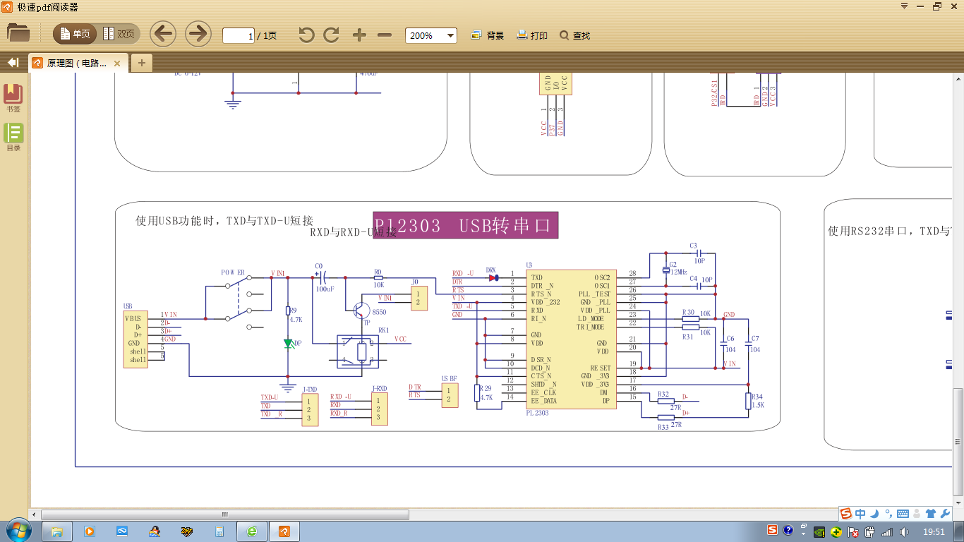Open a new tab with plus button
964x542 pixels.
141,64
